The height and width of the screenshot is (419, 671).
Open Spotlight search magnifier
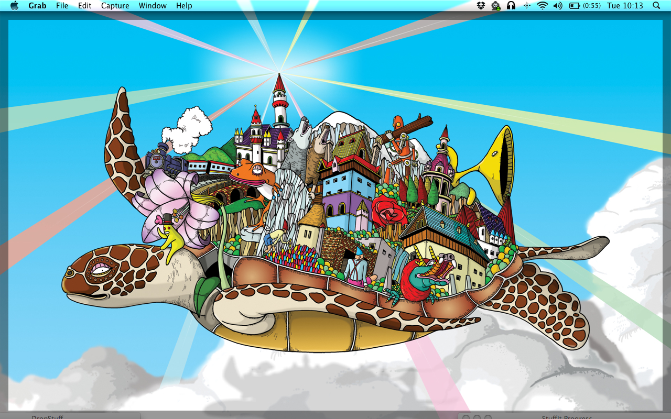pos(656,6)
